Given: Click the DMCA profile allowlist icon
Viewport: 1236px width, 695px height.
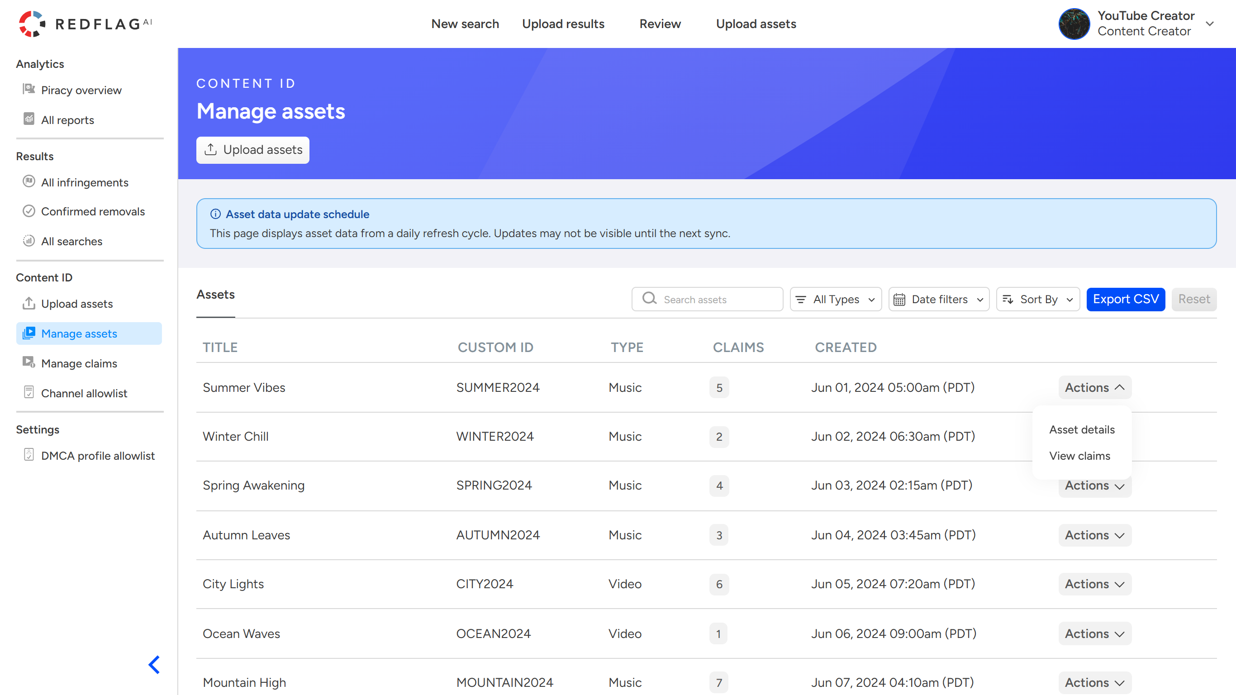Looking at the screenshot, I should (x=29, y=455).
